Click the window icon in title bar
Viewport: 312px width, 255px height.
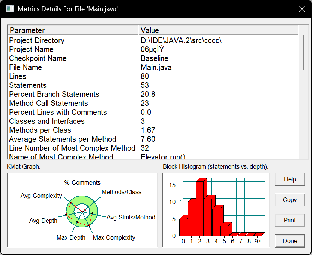pos(10,9)
